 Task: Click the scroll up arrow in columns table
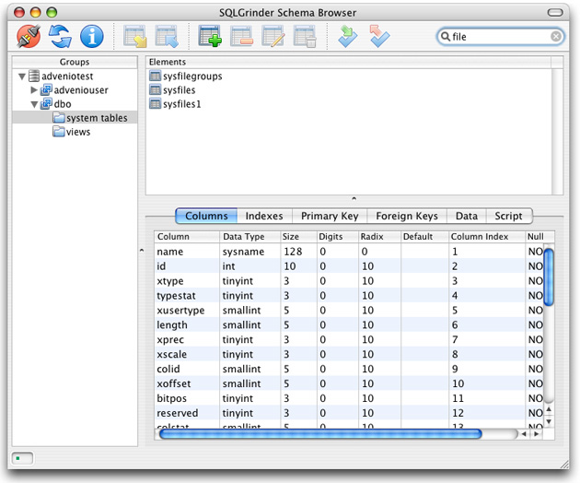click(549, 409)
